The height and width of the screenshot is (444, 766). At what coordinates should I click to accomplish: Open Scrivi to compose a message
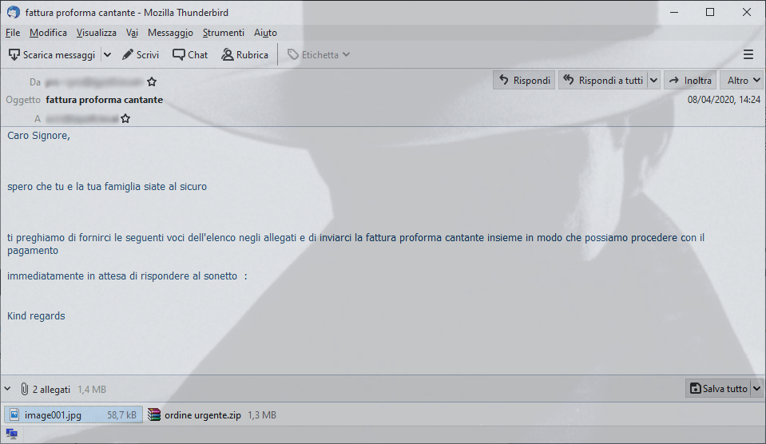click(x=141, y=55)
